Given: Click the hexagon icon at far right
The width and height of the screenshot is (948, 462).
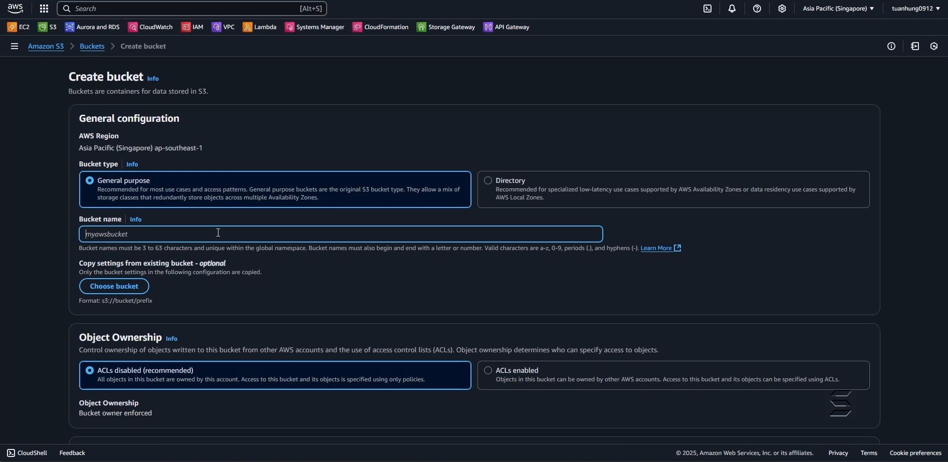Looking at the screenshot, I should 934,46.
